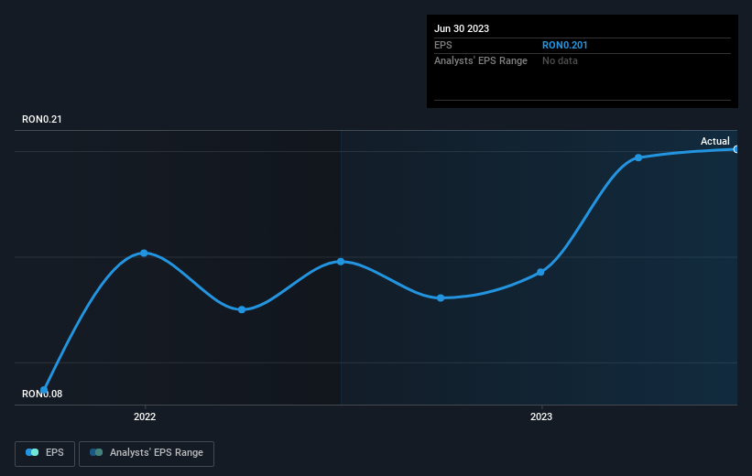
Task: Toggle the Analysts' EPS Range legend
Action: tap(147, 453)
